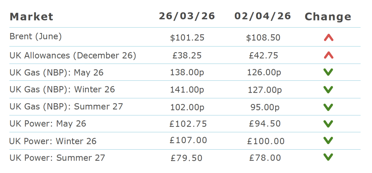Click the £38.25 UK Allowances price
This screenshot has width=372, height=173.
[187, 56]
